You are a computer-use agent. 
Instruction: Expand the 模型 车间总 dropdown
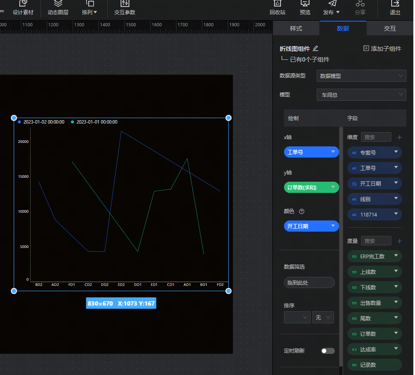pyautogui.click(x=361, y=95)
